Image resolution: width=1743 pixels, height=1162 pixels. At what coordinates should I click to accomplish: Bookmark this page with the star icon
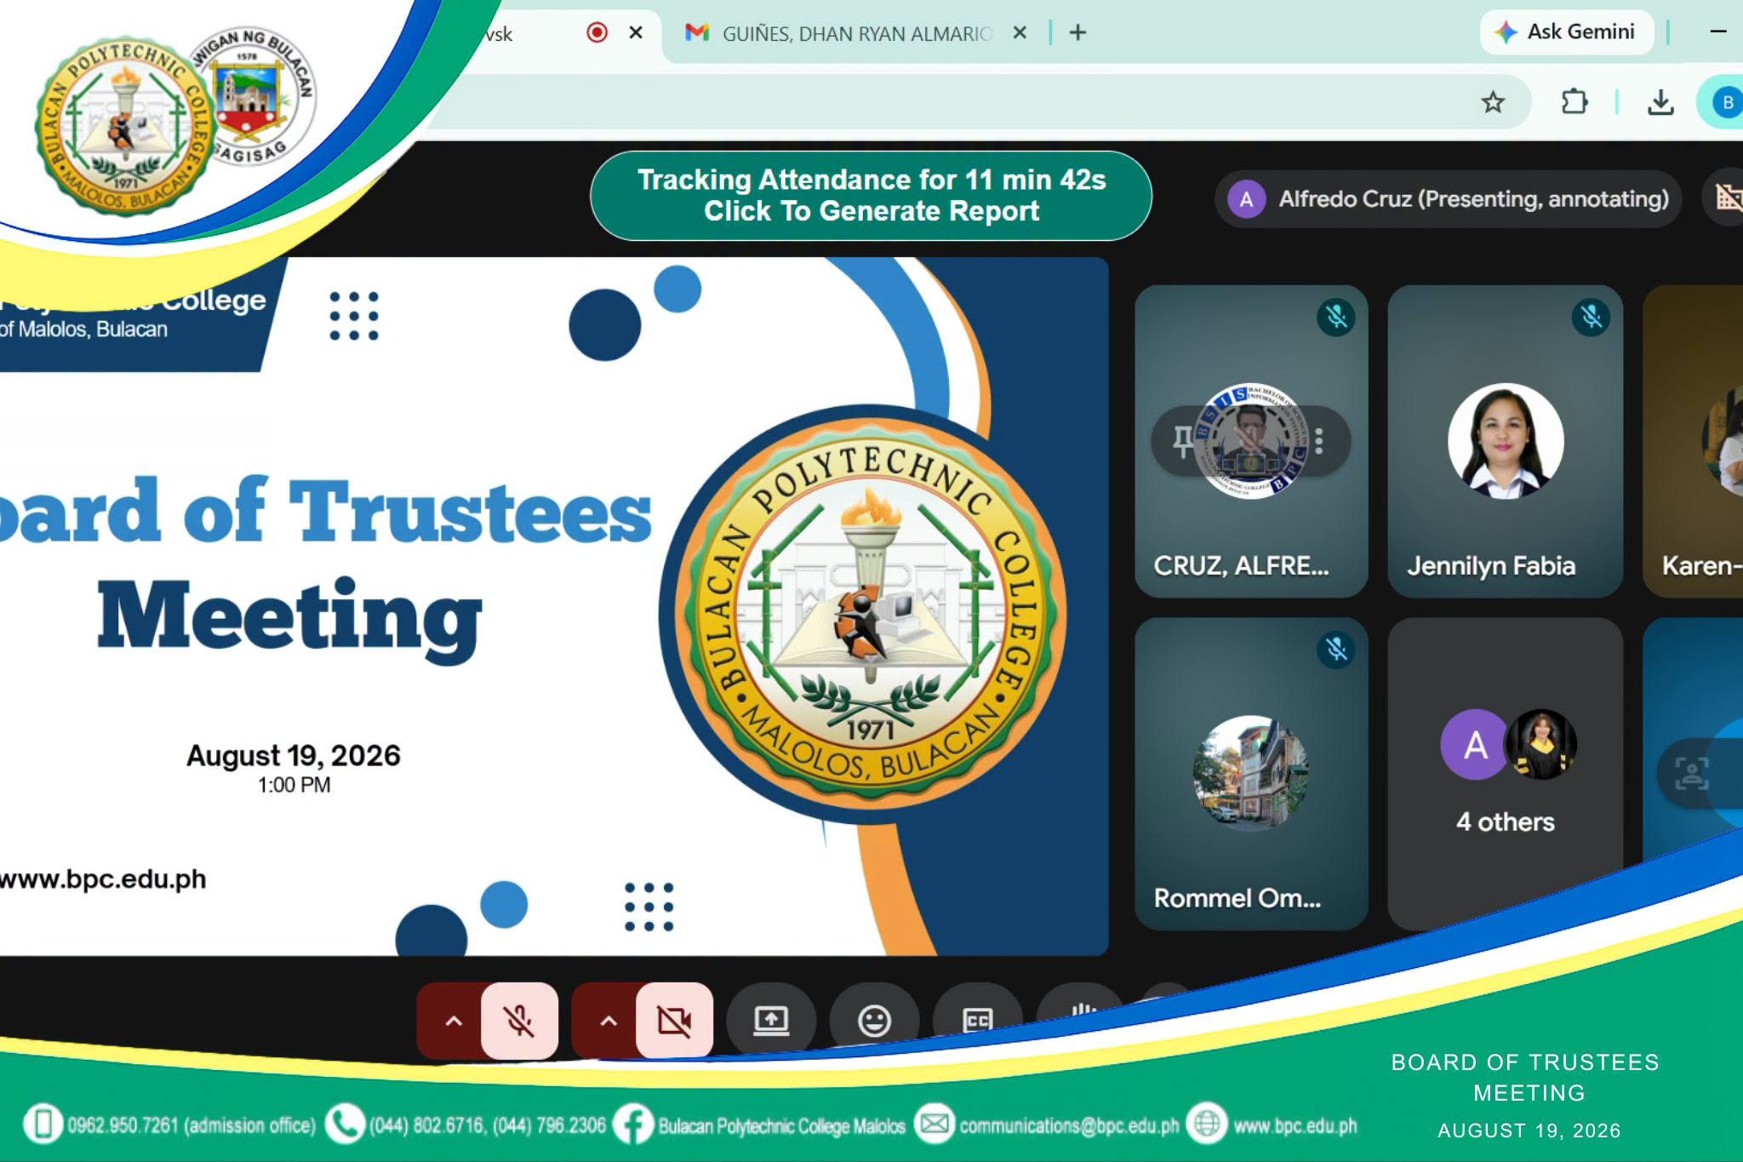[1493, 103]
